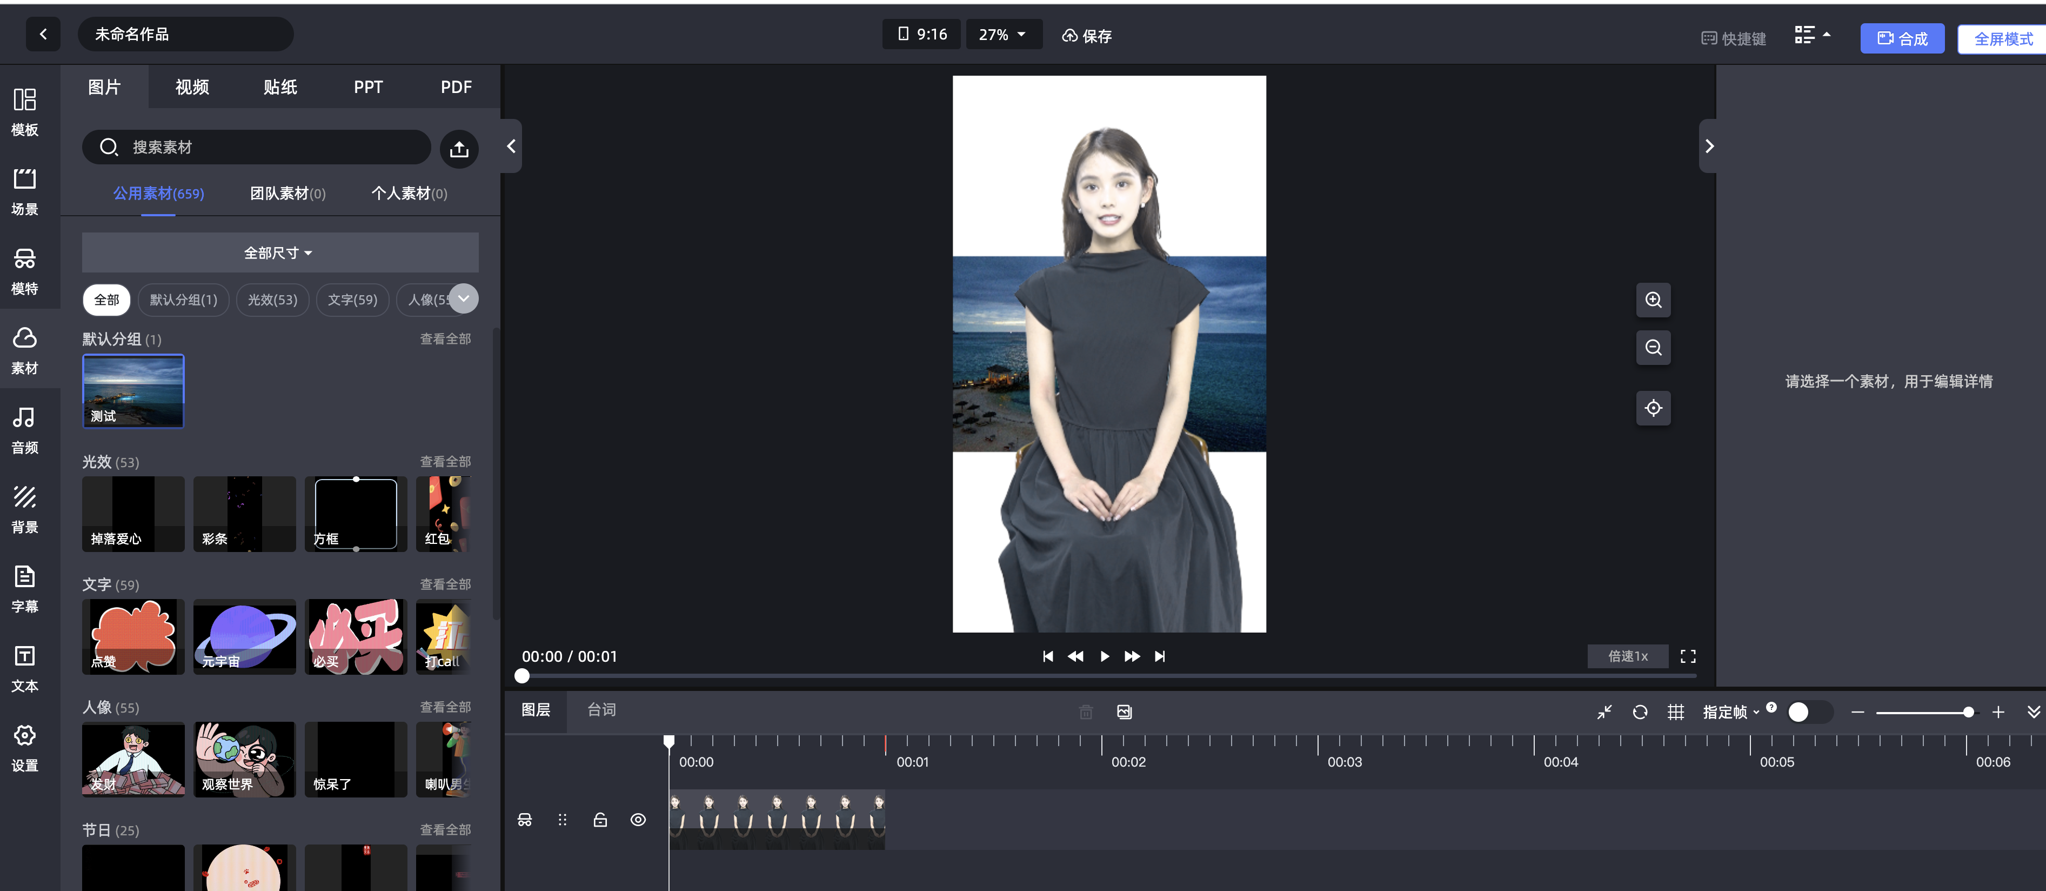The image size is (2046, 891).
Task: Switch to the 图片 tab
Action: coord(104,87)
